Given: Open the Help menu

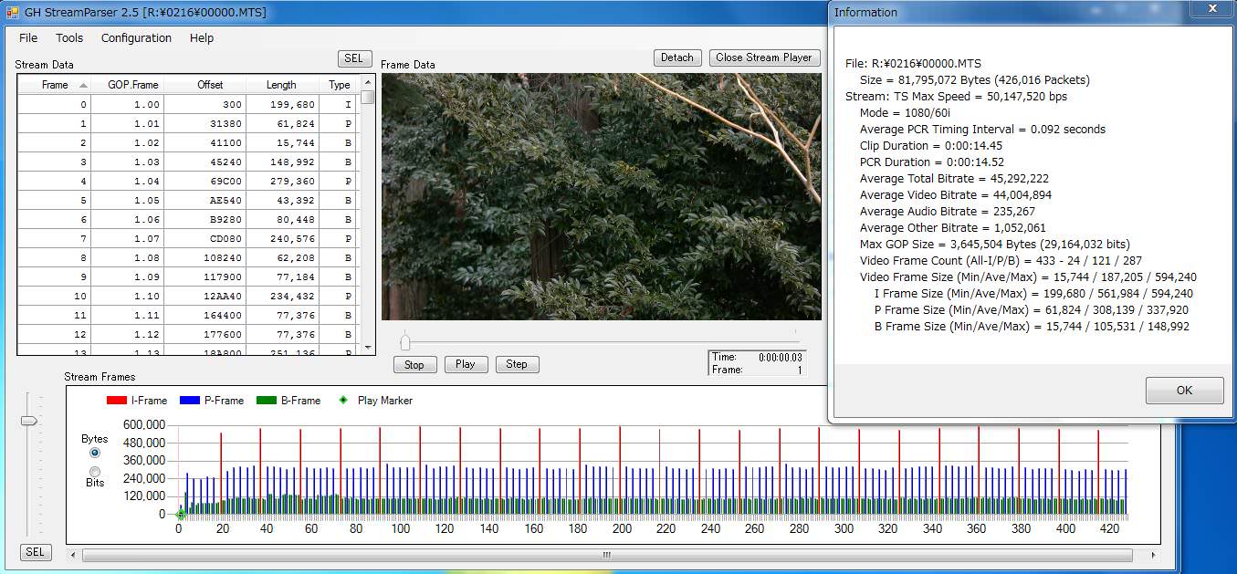Looking at the screenshot, I should click(x=202, y=38).
